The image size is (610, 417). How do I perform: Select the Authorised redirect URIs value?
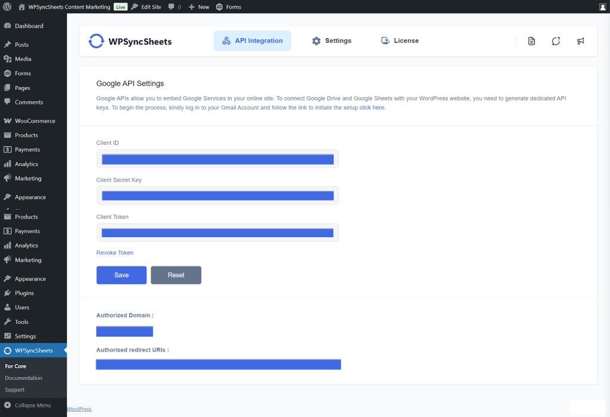(218, 365)
